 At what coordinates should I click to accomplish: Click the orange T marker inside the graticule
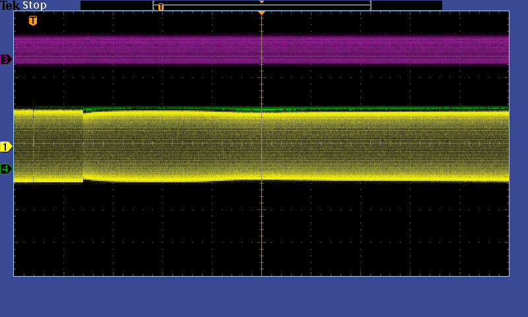click(x=33, y=20)
